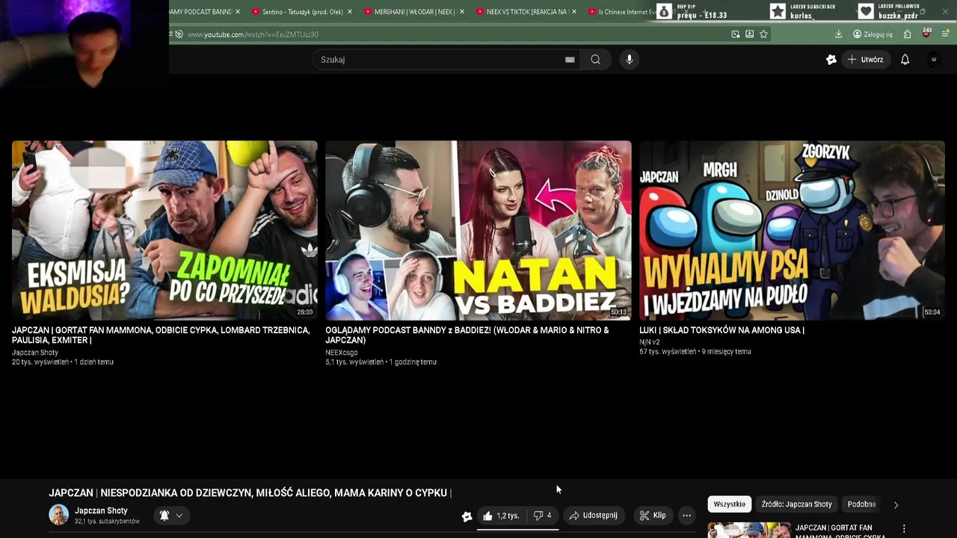Close the NEEX VS TIKTOK tab
The height and width of the screenshot is (538, 957).
click(x=573, y=12)
